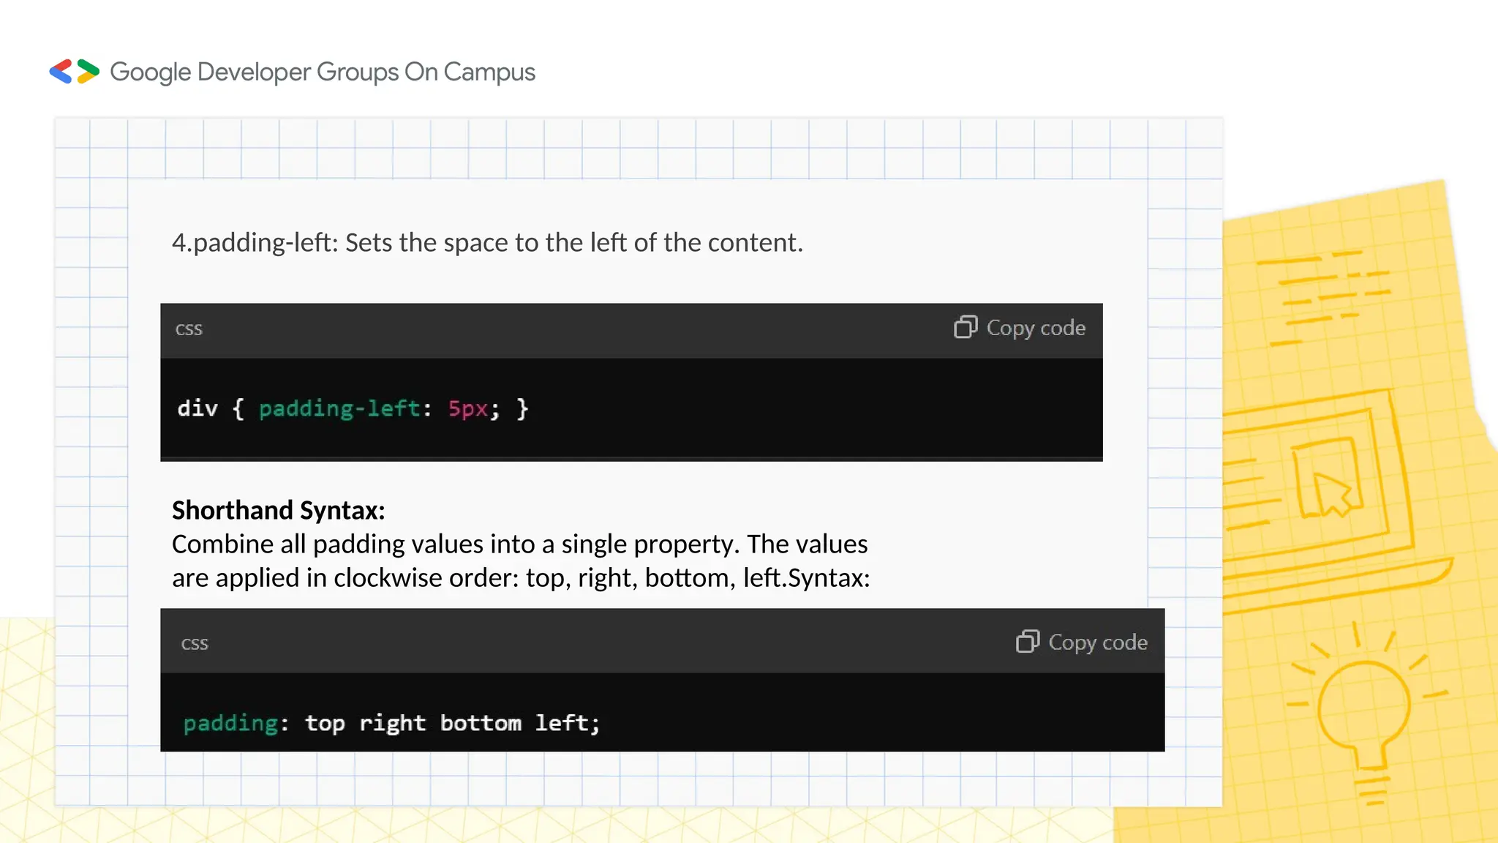The width and height of the screenshot is (1498, 843).
Task: Click the 'Combine all padding values' paragraph
Action: pos(520,561)
